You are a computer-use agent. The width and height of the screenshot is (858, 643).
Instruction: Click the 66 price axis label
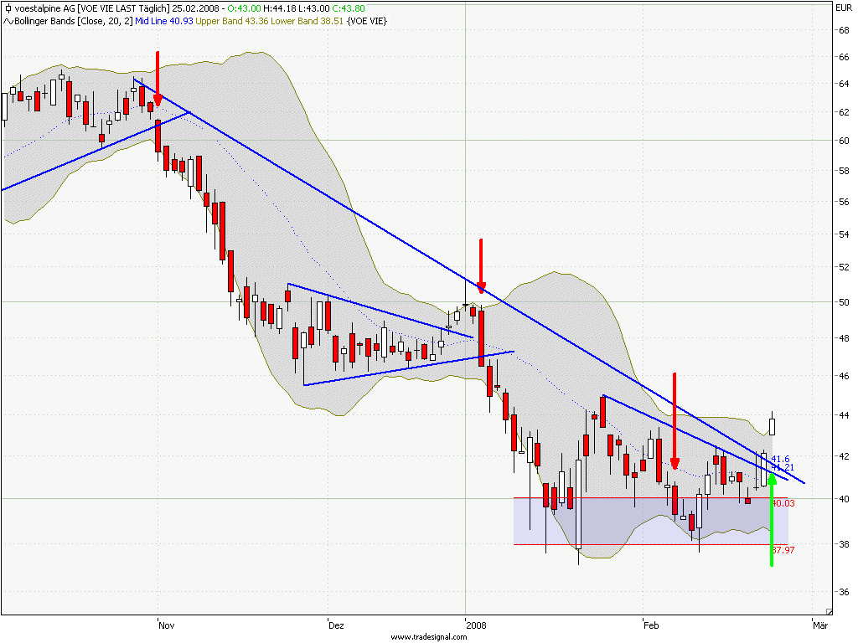pyautogui.click(x=844, y=57)
